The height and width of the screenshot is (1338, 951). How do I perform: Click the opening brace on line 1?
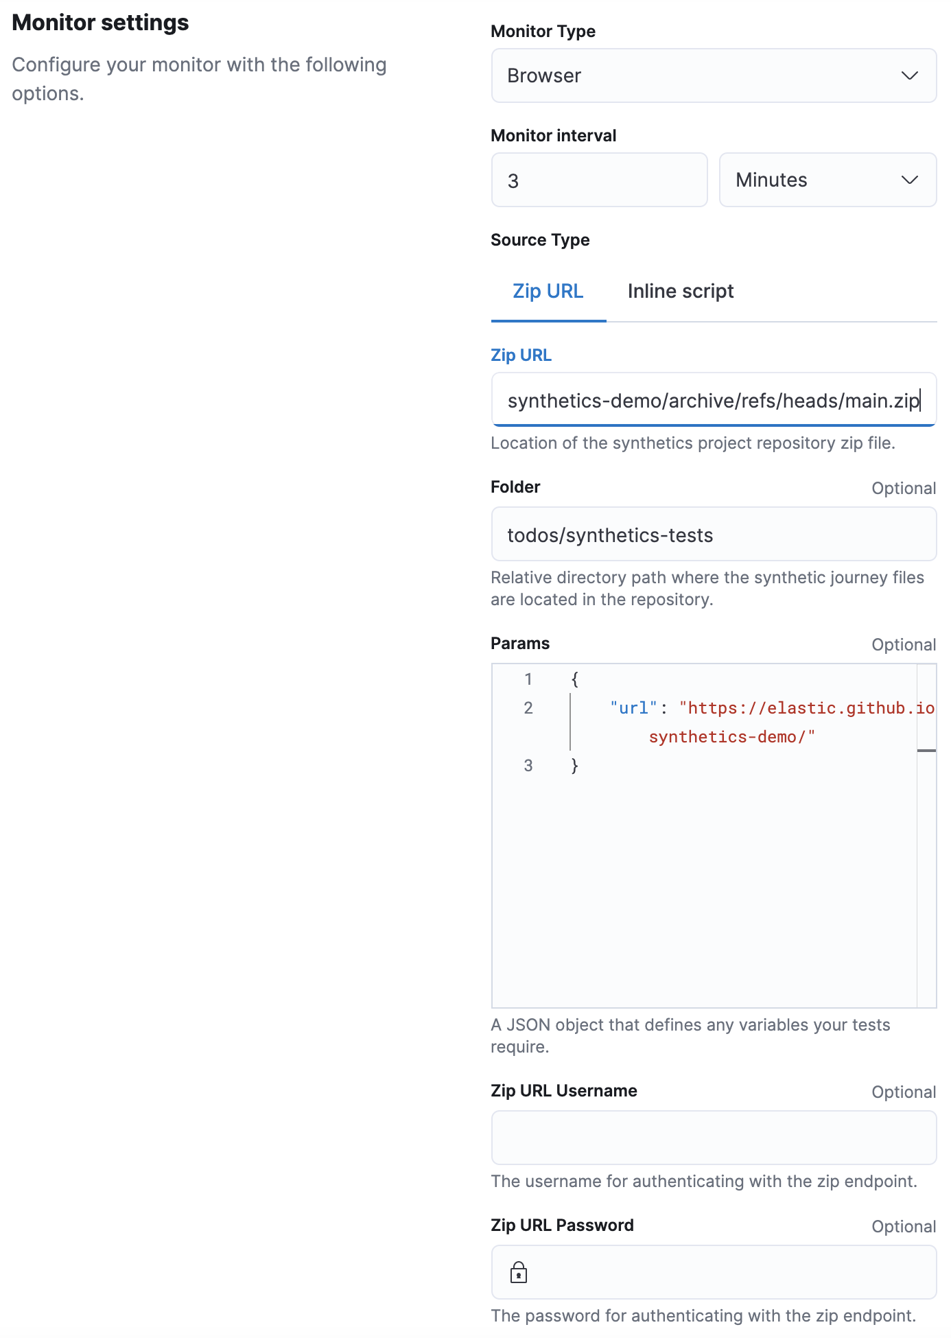575,679
